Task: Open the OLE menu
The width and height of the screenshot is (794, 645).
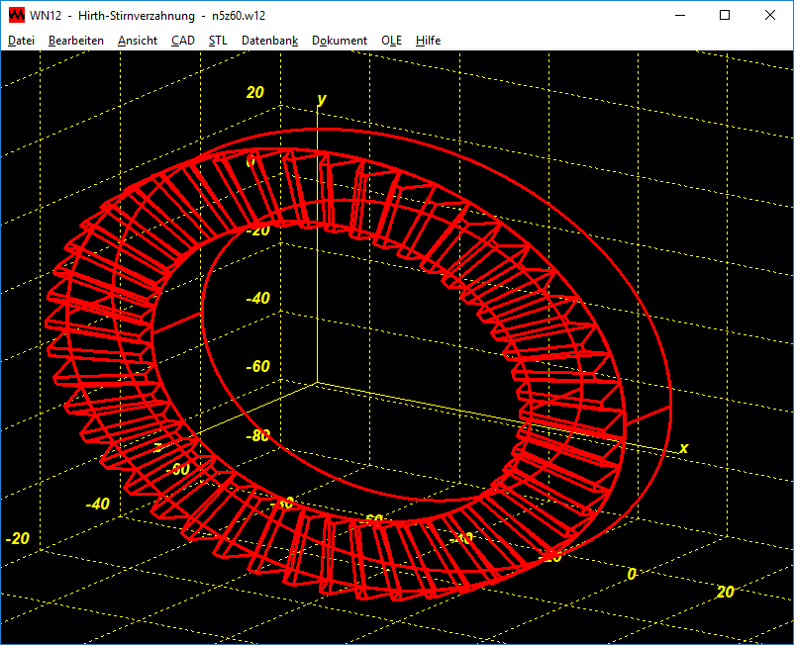Action: click(x=391, y=41)
